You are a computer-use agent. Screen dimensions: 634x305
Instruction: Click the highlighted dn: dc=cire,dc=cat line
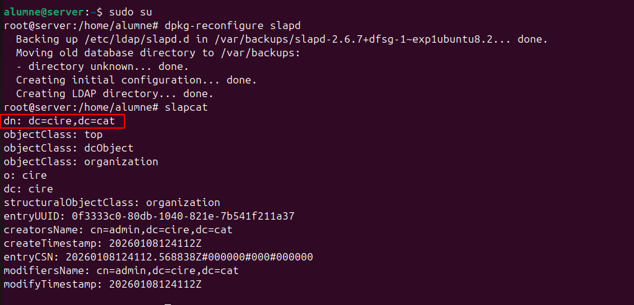coord(64,121)
